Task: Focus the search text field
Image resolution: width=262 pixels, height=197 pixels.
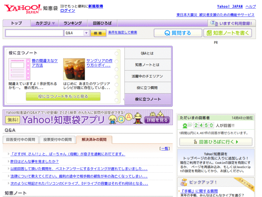Action: coord(34,33)
